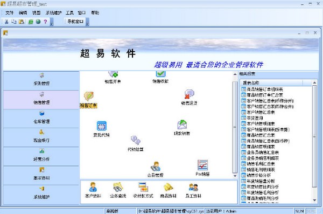The height and width of the screenshot is (214, 323).
Task: Open report 客户销售汇总表(币种合并)
Action: pos(270,107)
